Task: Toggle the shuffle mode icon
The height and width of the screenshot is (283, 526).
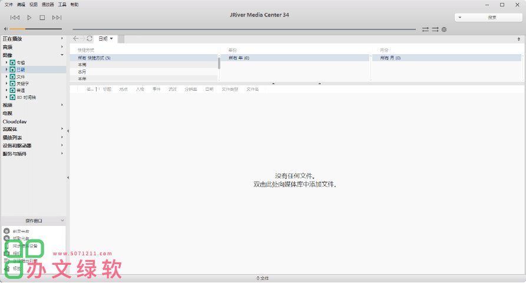Action: point(435,29)
